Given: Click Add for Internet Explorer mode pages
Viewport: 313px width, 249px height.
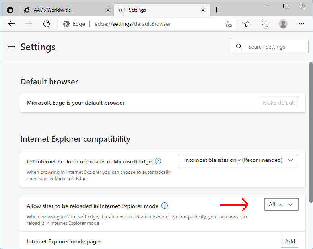Looking at the screenshot, I should 290,241.
